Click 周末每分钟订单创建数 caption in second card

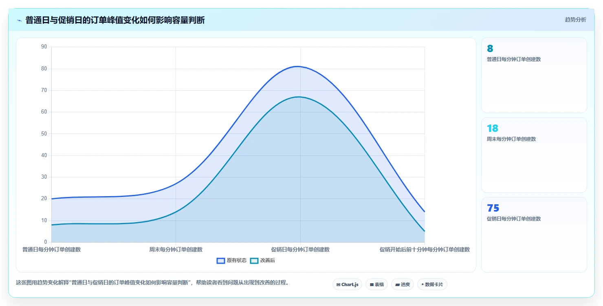(x=511, y=139)
